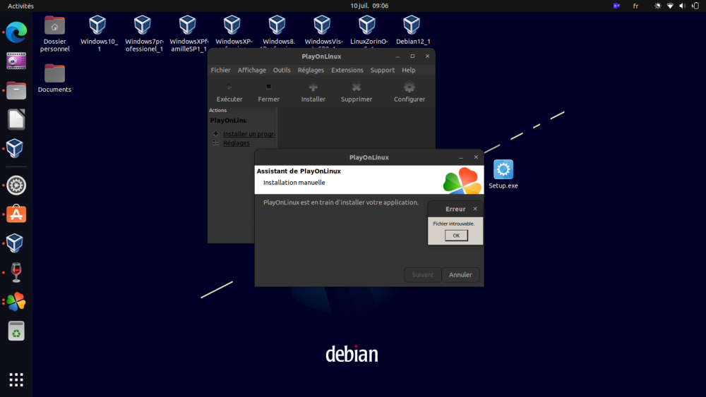
Task: Select Dossier personnel desktop folder
Action: tap(54, 34)
